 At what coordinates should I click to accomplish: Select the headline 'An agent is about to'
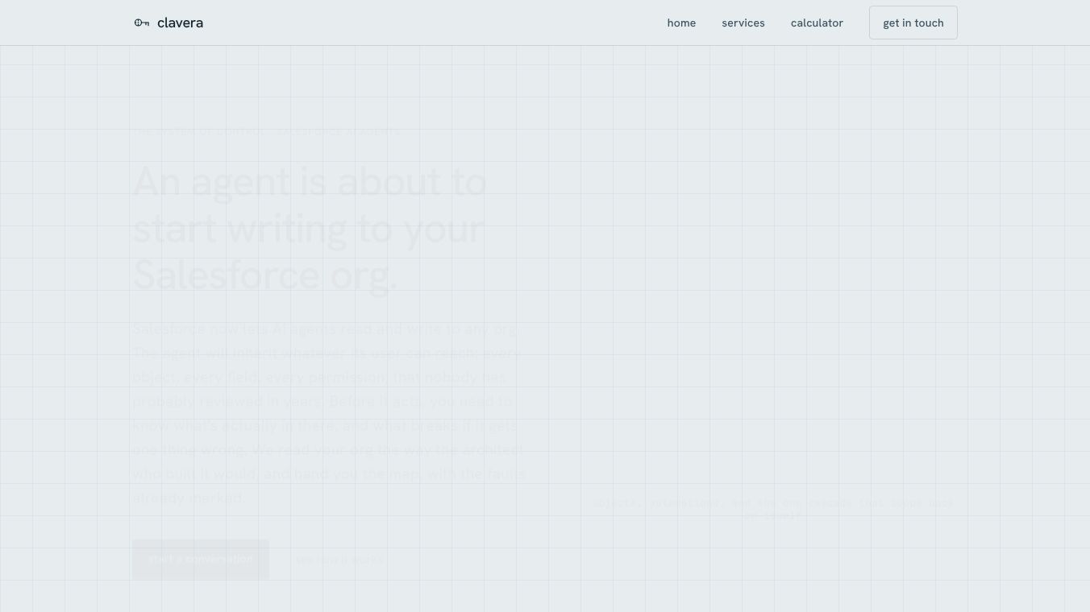[x=310, y=182]
